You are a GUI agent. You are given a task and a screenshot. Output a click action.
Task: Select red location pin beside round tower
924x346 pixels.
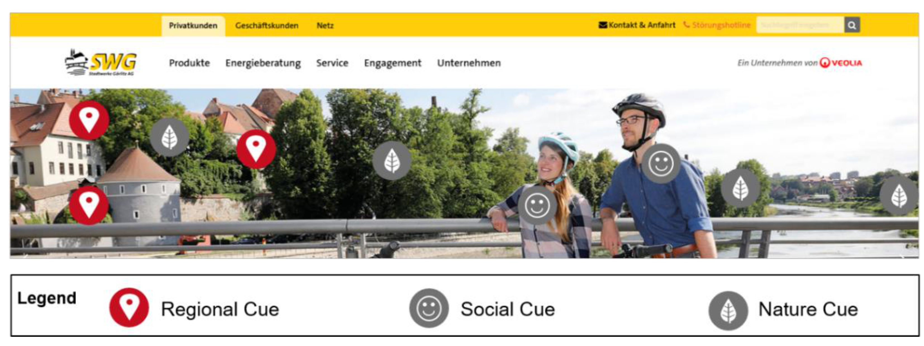89,205
